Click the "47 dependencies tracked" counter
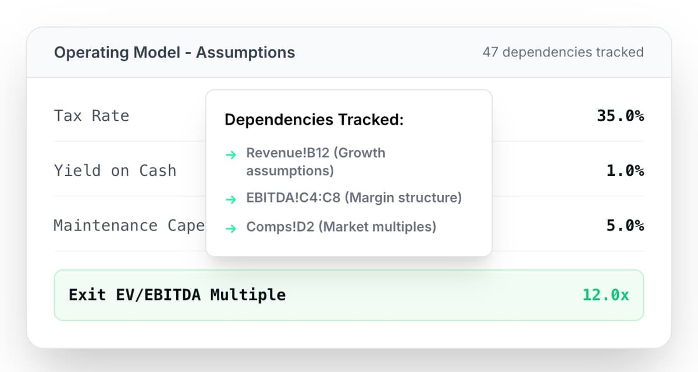This screenshot has width=698, height=372. coord(562,52)
